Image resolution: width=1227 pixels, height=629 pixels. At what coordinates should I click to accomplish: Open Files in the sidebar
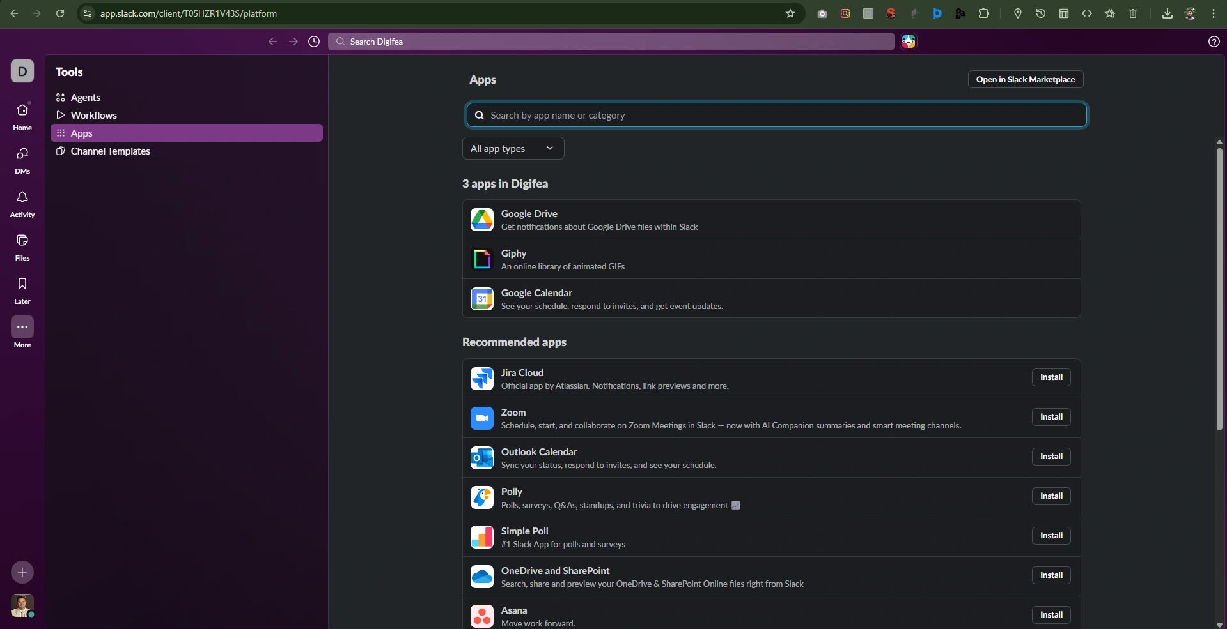[x=22, y=246]
